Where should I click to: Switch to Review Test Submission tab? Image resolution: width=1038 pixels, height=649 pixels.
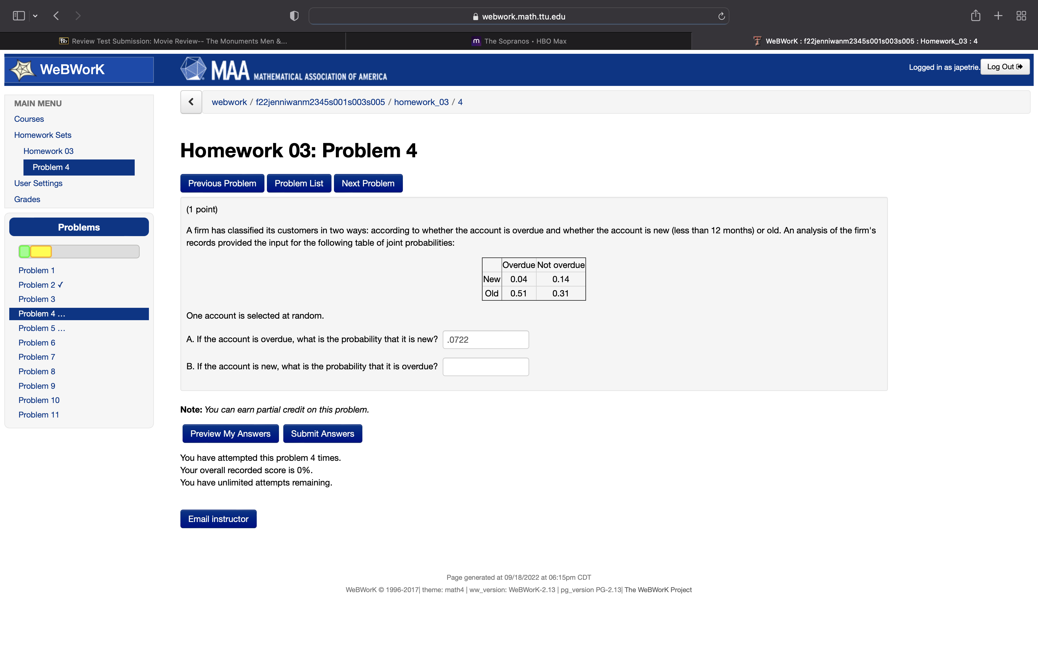173,41
